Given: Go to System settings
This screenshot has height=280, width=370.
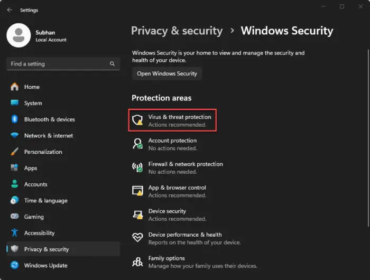Looking at the screenshot, I should (x=63, y=103).
